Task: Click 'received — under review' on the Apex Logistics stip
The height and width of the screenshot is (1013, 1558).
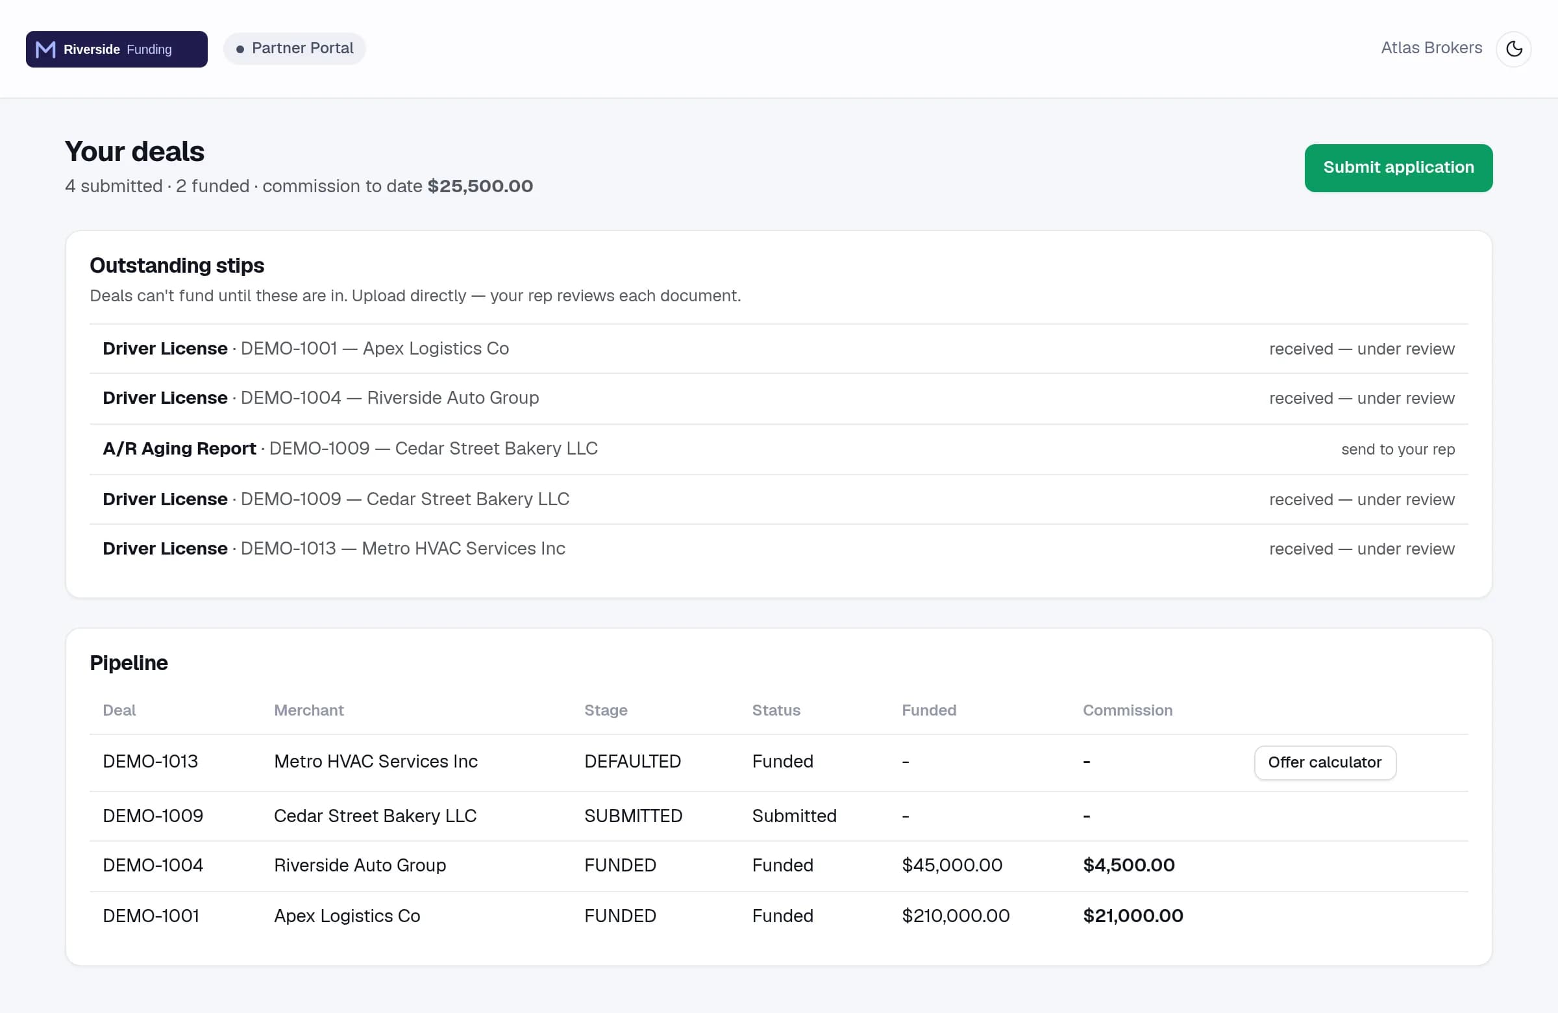Action: [x=1361, y=349]
